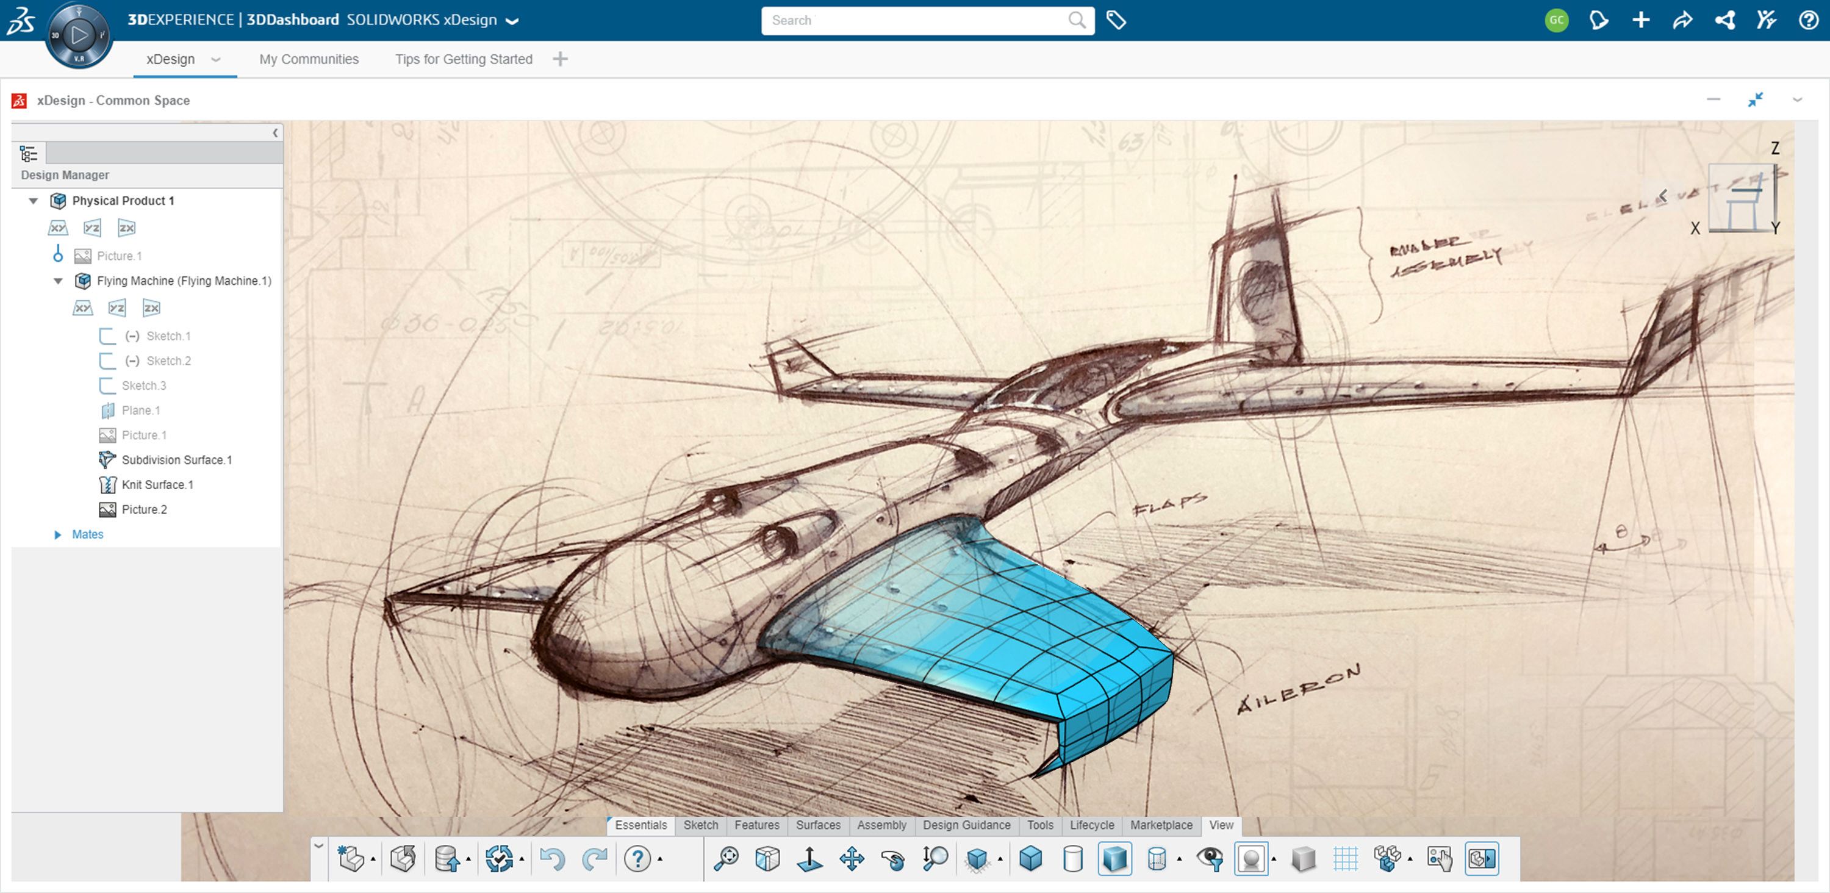Screen dimensions: 1830x893
Task: Select the hidden-lines cylinder display mode
Action: point(1157,858)
